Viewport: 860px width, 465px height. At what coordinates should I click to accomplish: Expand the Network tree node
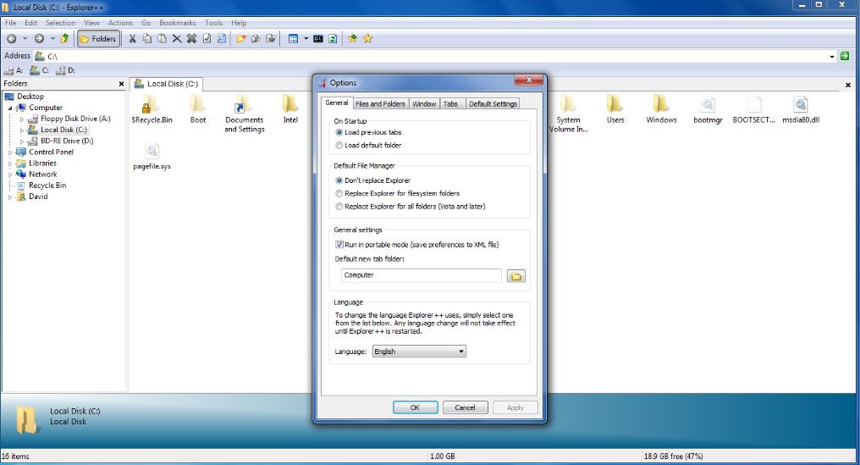(x=10, y=174)
